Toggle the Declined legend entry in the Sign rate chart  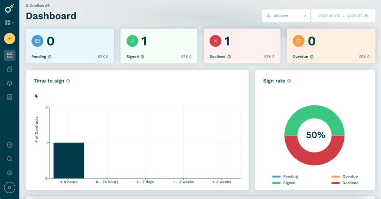[345, 183]
